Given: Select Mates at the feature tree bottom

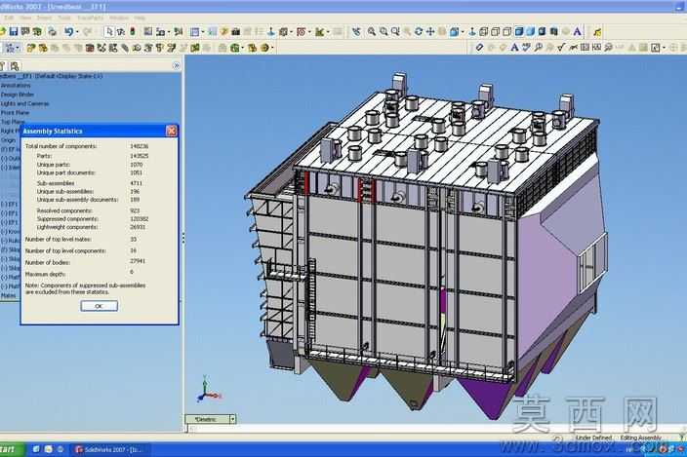Looking at the screenshot, I should (x=8, y=295).
